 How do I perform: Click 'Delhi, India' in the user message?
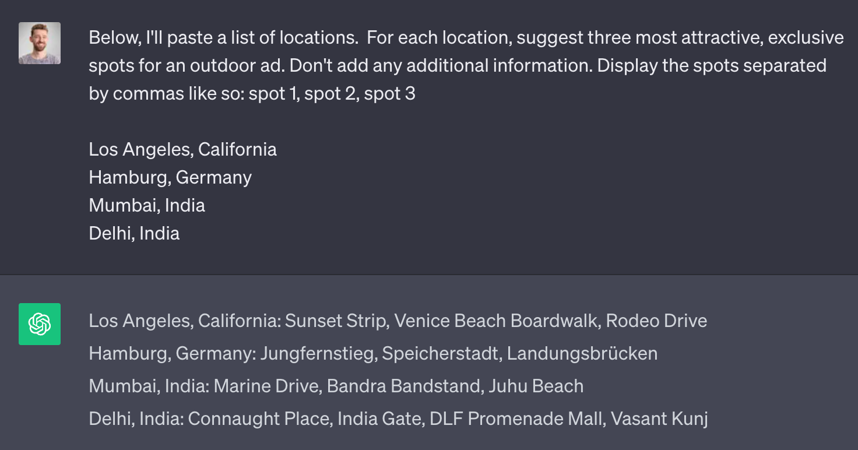(x=134, y=233)
